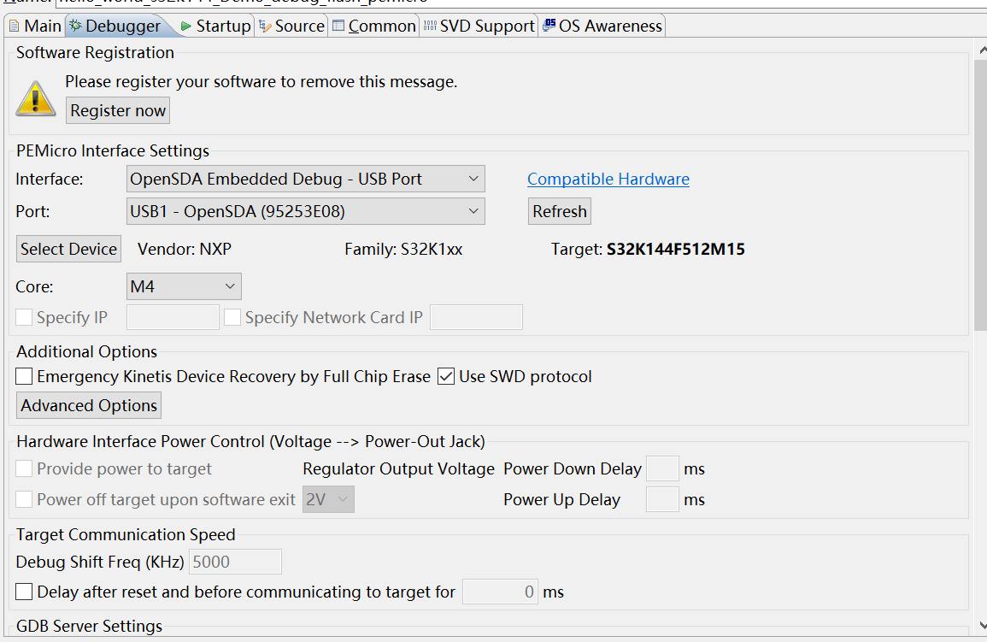Toggle the Specify IP checkbox
Viewport: 987px width, 642px height.
(x=24, y=317)
